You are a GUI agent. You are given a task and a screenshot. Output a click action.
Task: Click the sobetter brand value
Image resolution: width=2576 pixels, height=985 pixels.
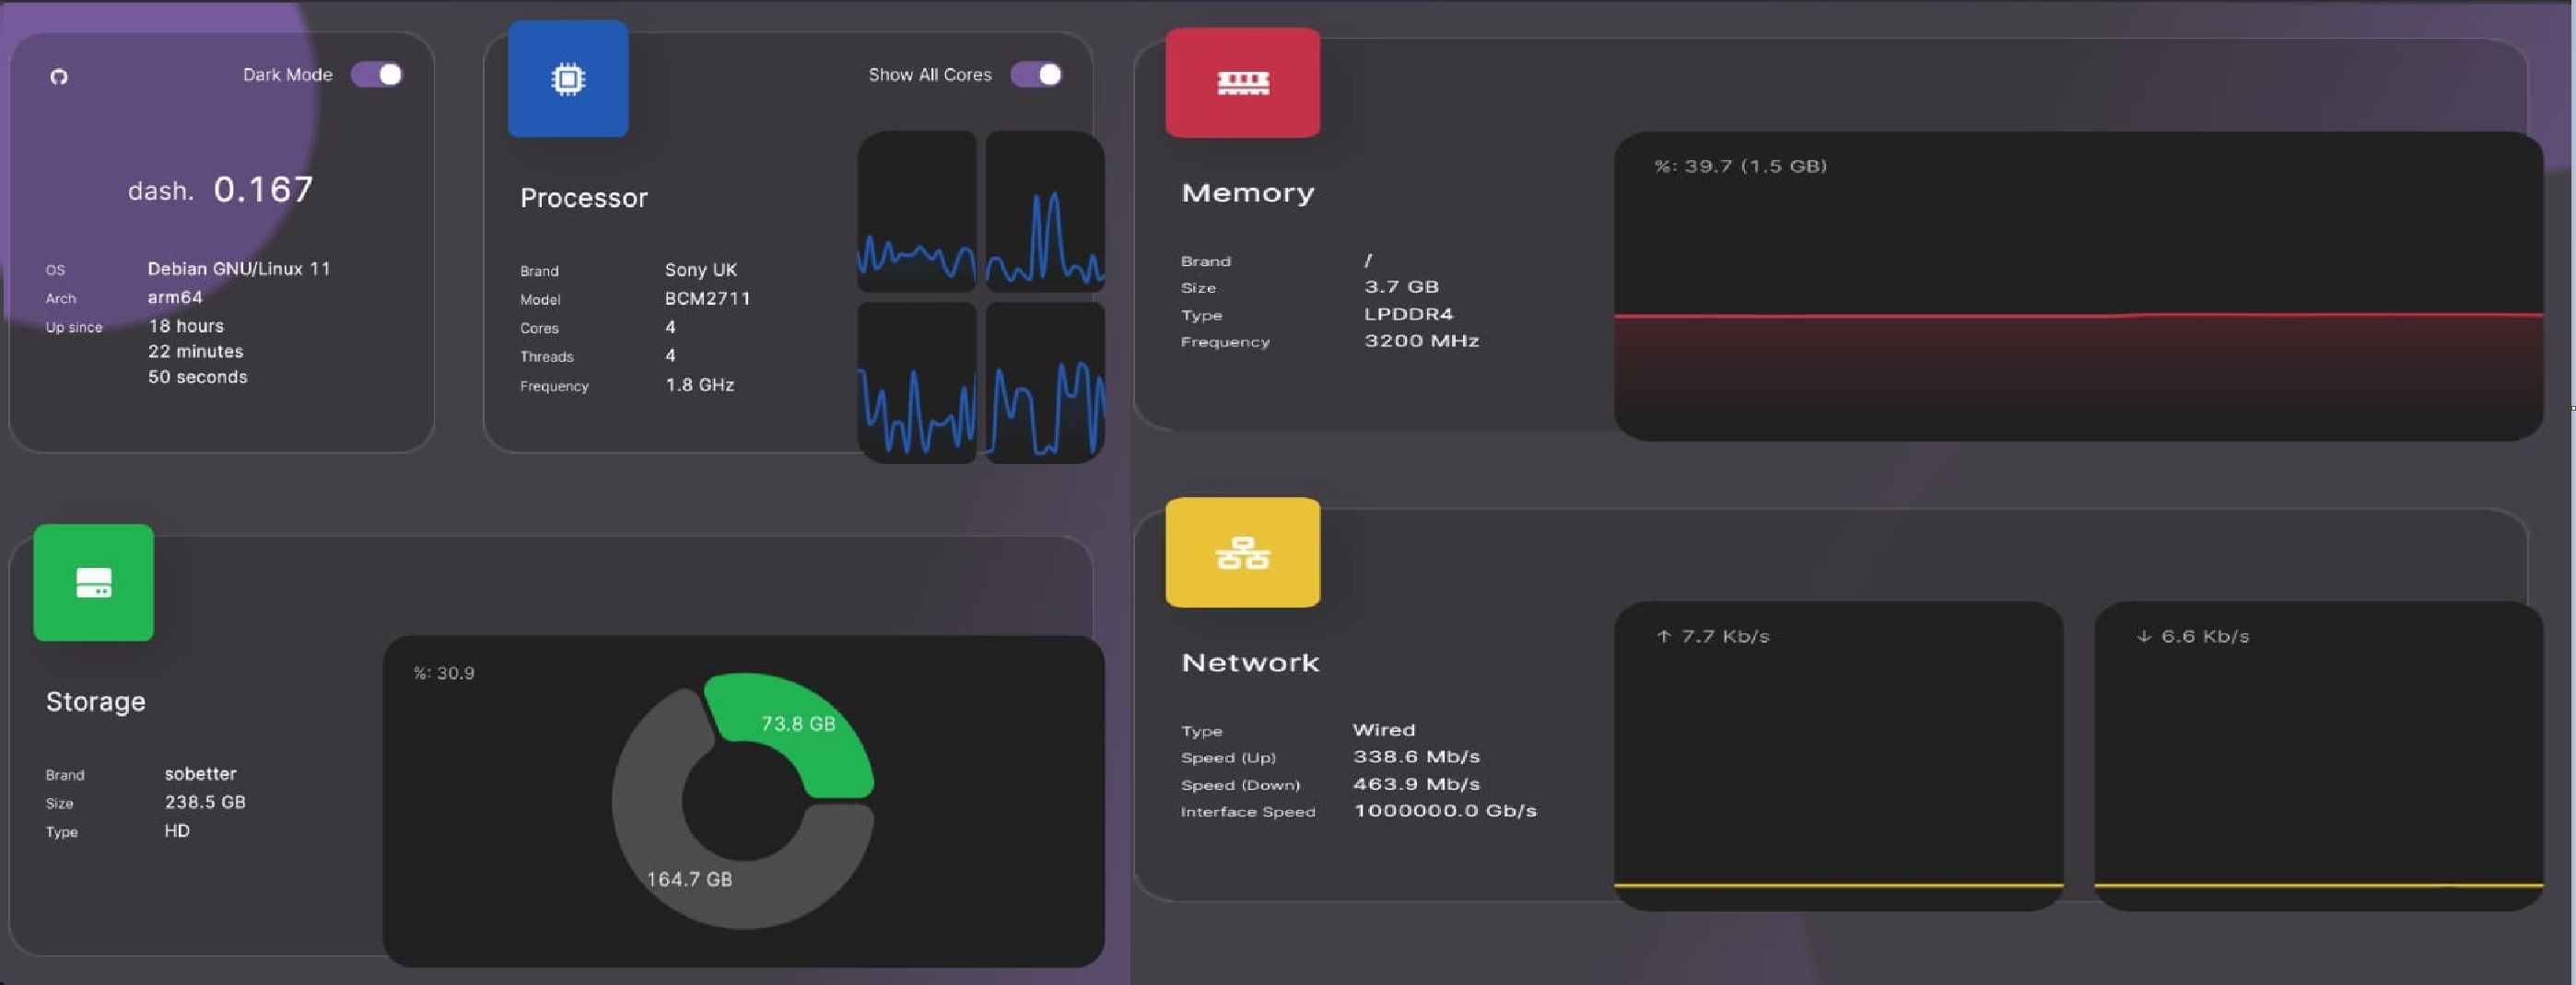pyautogui.click(x=201, y=774)
